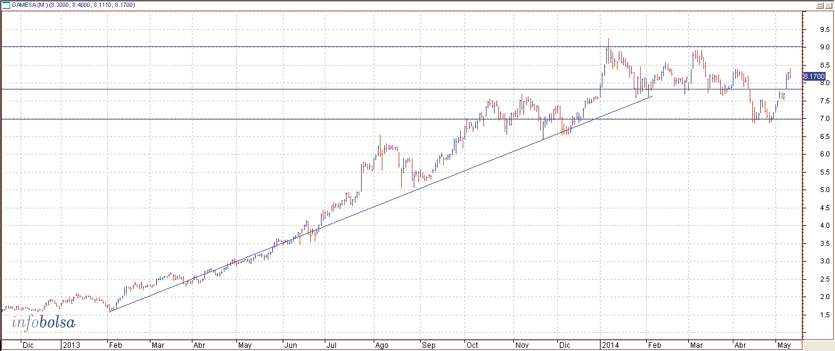Screen dimensions: 835x351
Task: Click the 2013 year label on time axis
Action: (70, 345)
